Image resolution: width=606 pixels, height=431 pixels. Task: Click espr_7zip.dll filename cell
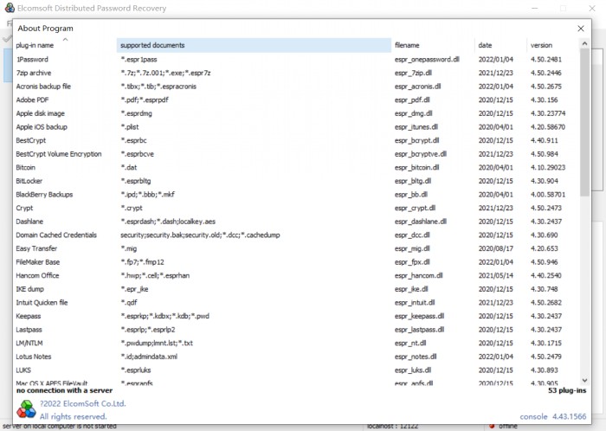(413, 73)
